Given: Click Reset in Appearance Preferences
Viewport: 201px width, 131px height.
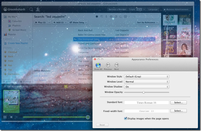Looking at the screenshot, I should [x=102, y=125].
